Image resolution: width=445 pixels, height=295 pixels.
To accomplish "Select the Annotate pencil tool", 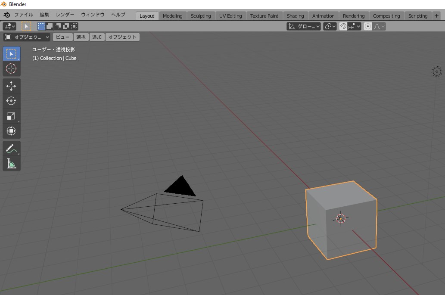I will [11, 149].
